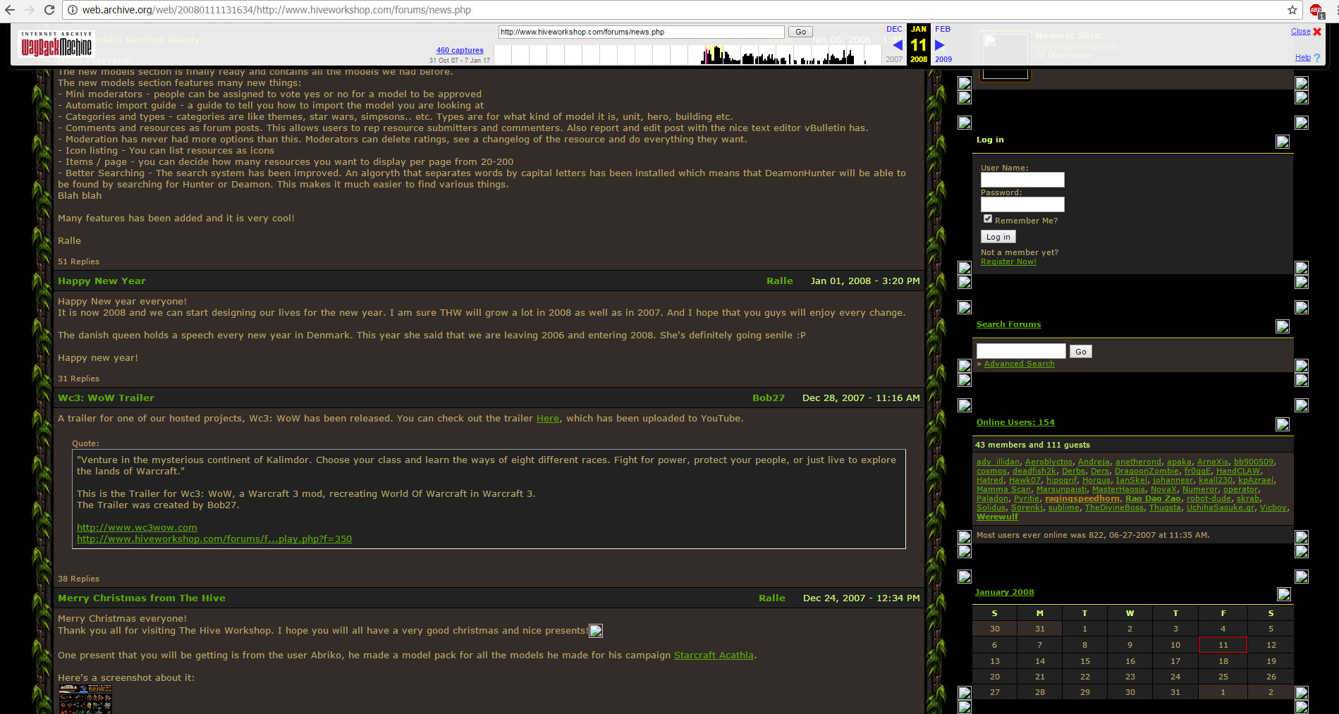View site information icon in address bar
The height and width of the screenshot is (714, 1339).
click(72, 10)
